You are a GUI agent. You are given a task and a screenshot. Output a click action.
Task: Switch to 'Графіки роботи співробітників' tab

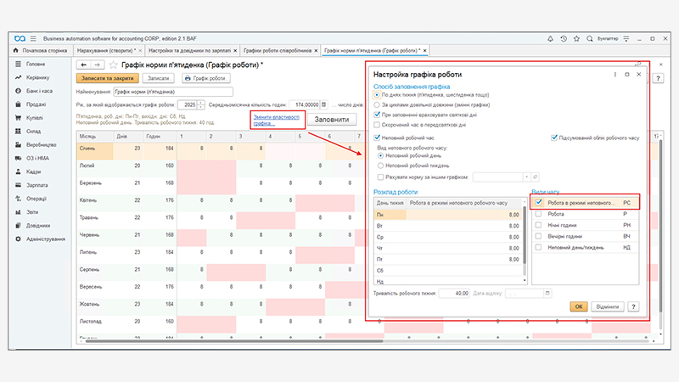[x=278, y=52]
